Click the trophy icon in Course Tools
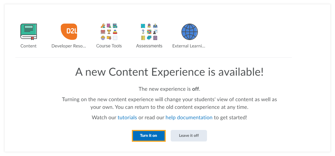The width and height of the screenshot is (335, 156). [x=109, y=32]
